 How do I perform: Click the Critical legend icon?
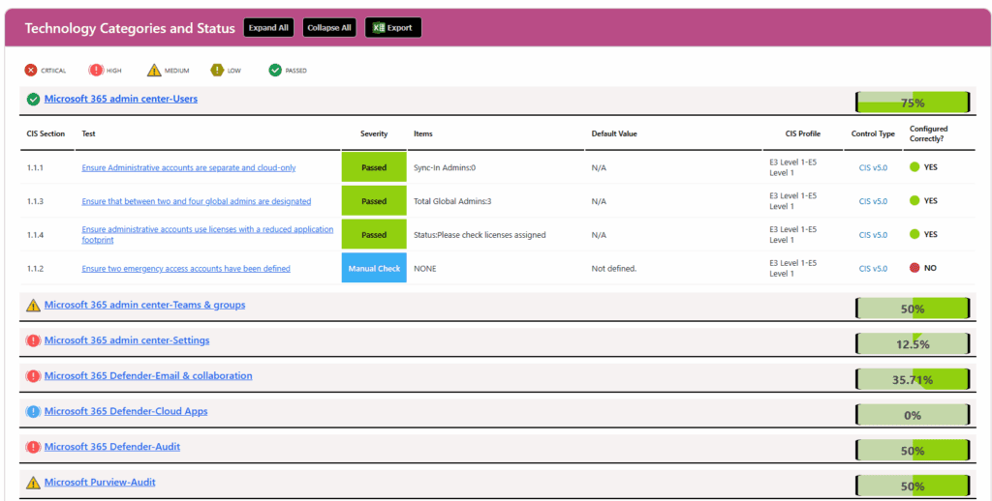point(30,71)
